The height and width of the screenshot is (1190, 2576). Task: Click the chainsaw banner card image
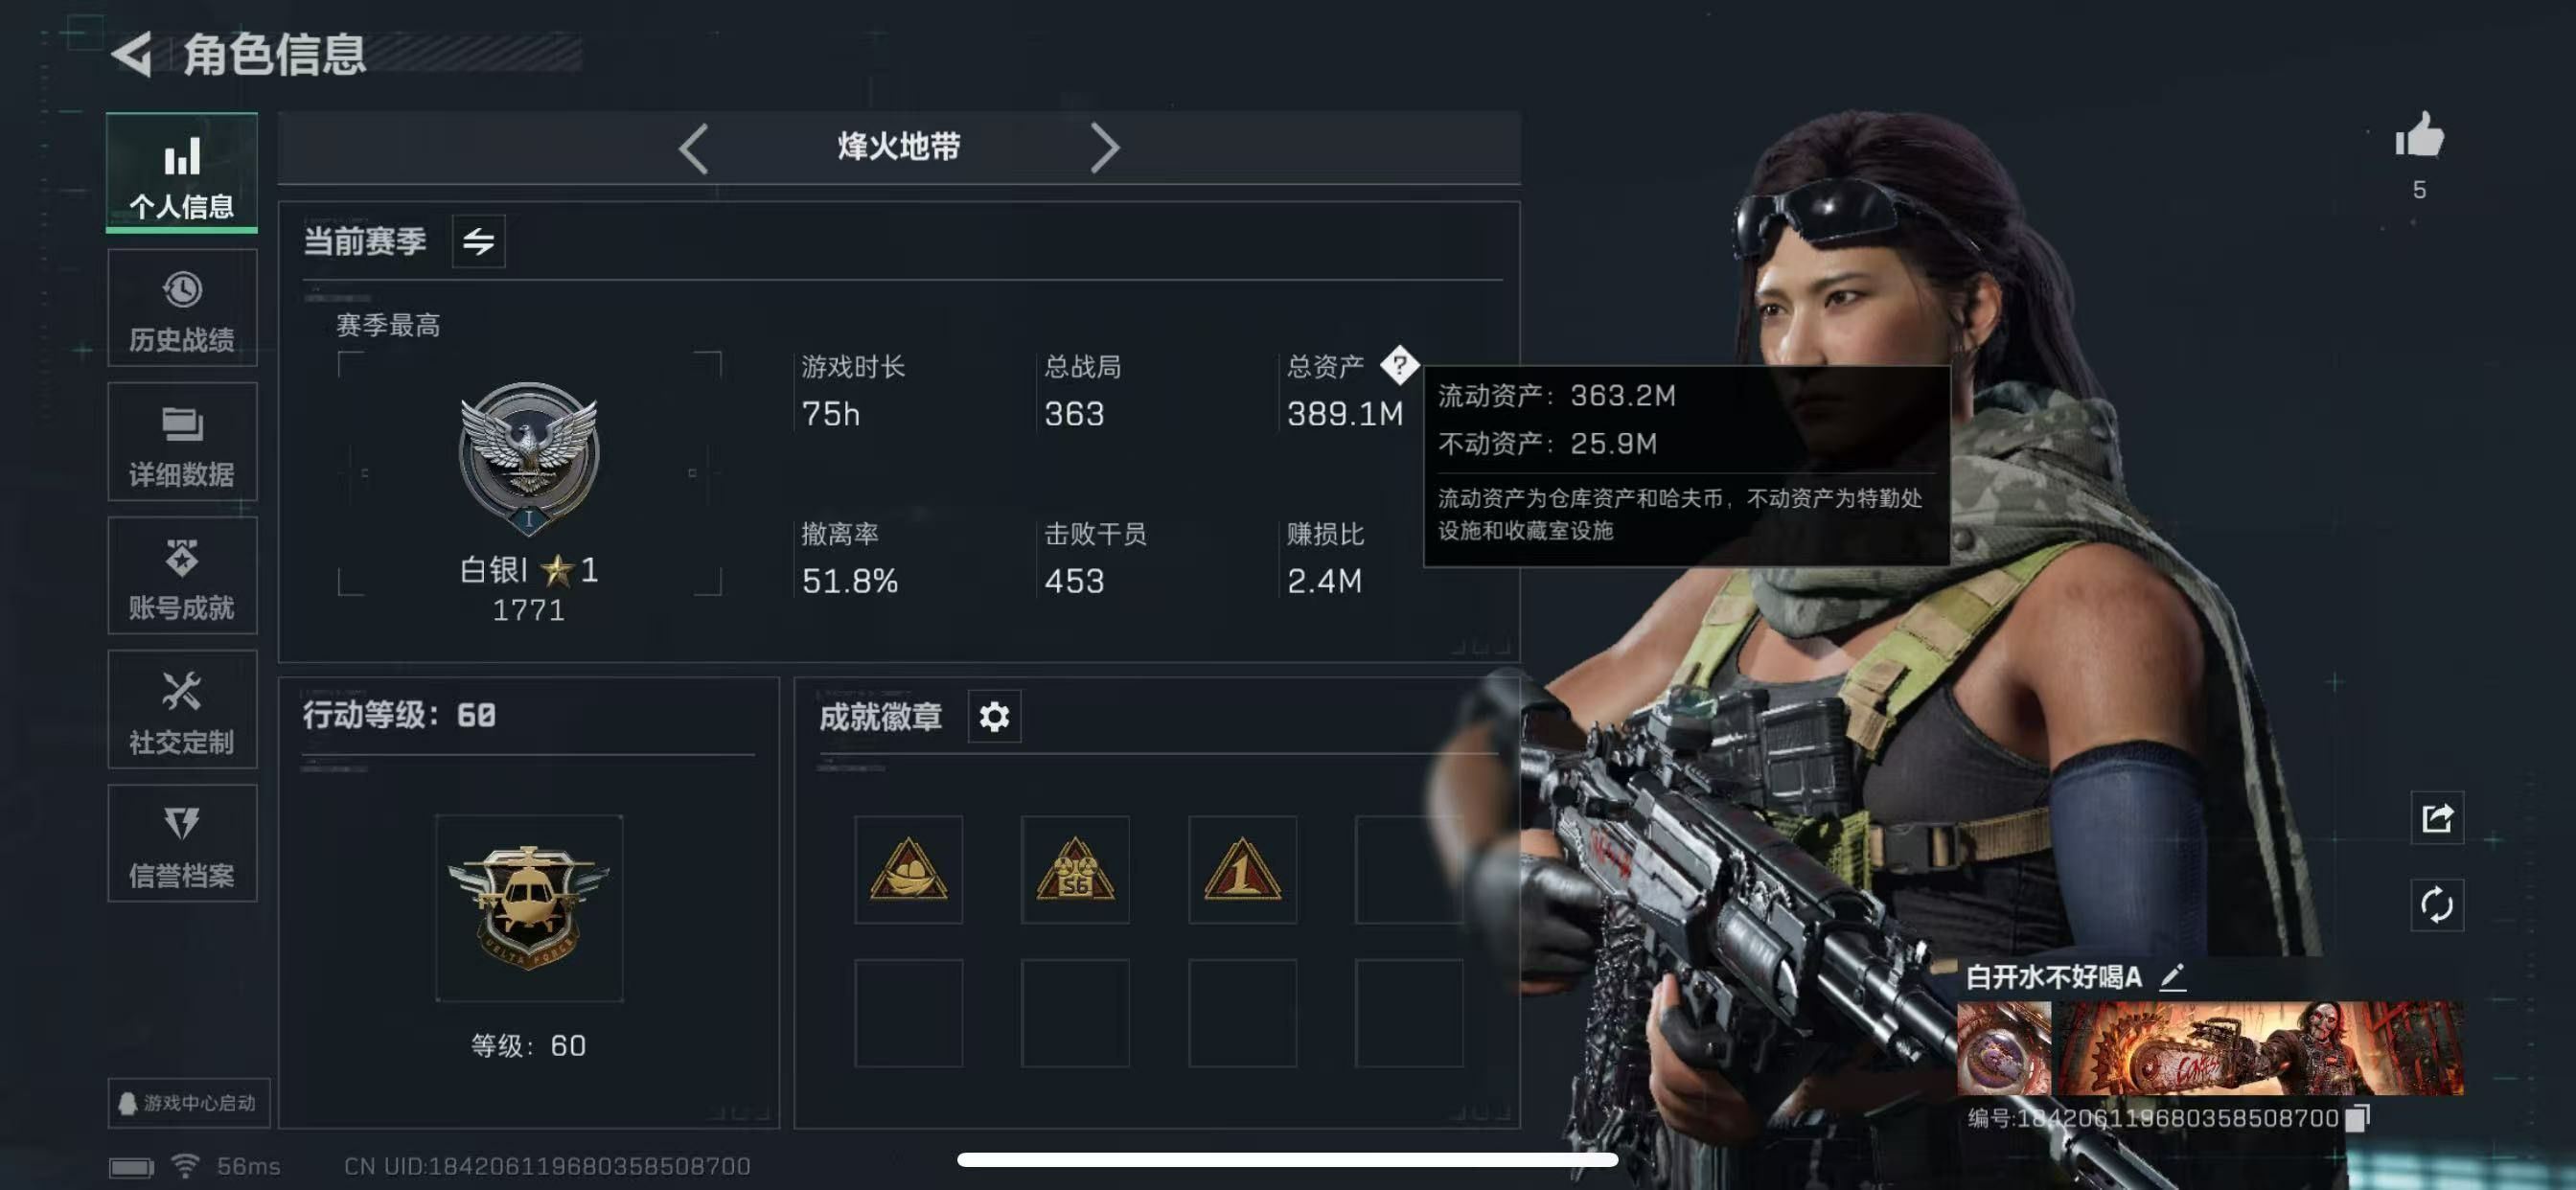click(x=2257, y=1047)
